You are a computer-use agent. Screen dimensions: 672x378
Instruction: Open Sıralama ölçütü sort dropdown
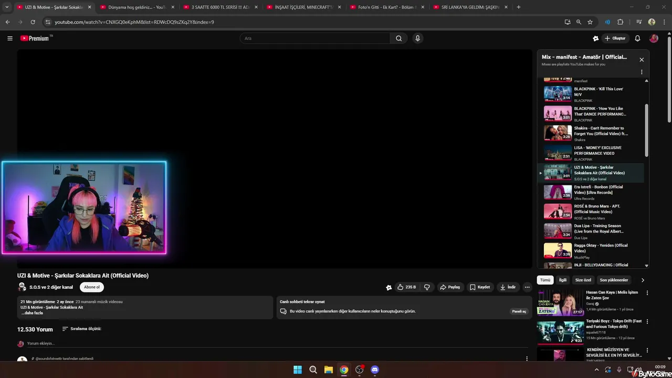[81, 329]
